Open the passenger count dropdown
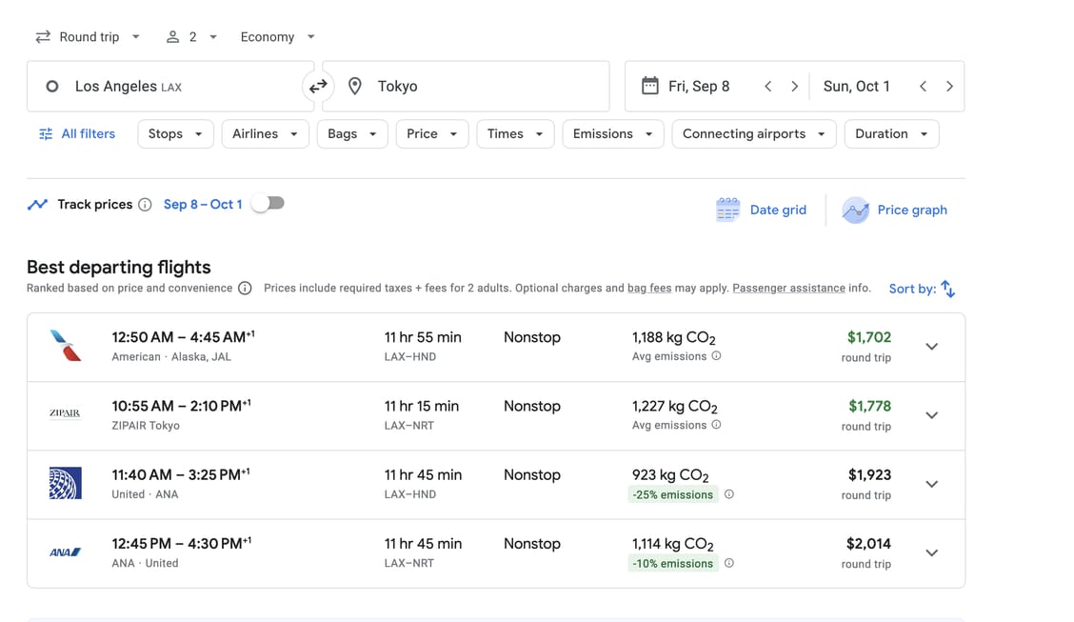The width and height of the screenshot is (1074, 622). coord(191,37)
